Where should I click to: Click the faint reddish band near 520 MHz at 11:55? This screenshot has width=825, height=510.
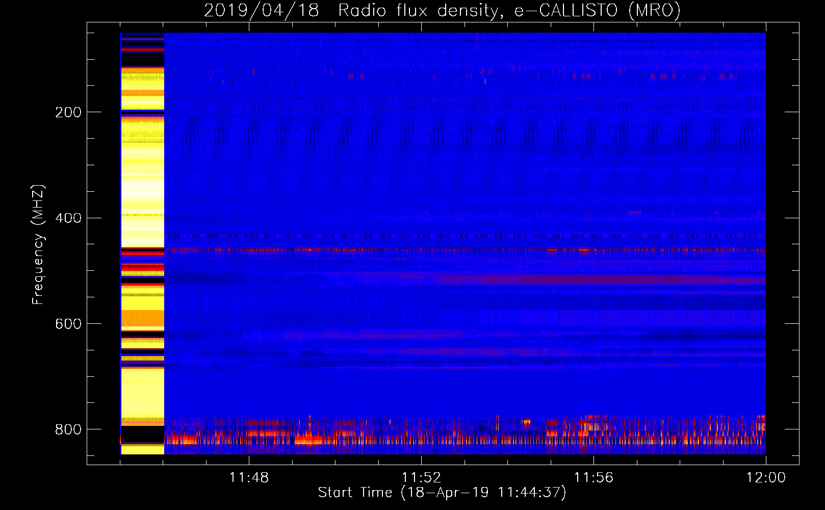click(551, 279)
